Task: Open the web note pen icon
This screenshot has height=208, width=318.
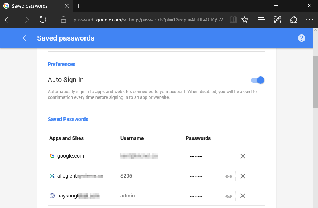Action: (277, 20)
